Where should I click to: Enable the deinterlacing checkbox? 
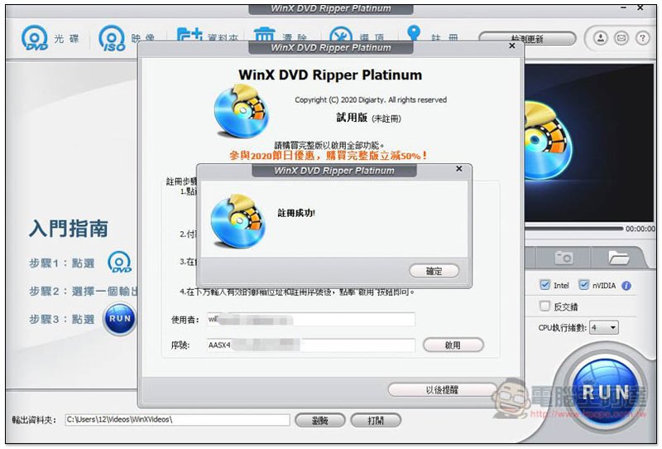click(x=544, y=306)
